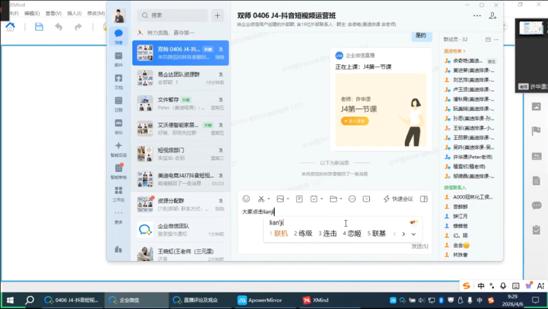Click the user avatar in sidebar
The image size is (548, 309).
click(119, 15)
